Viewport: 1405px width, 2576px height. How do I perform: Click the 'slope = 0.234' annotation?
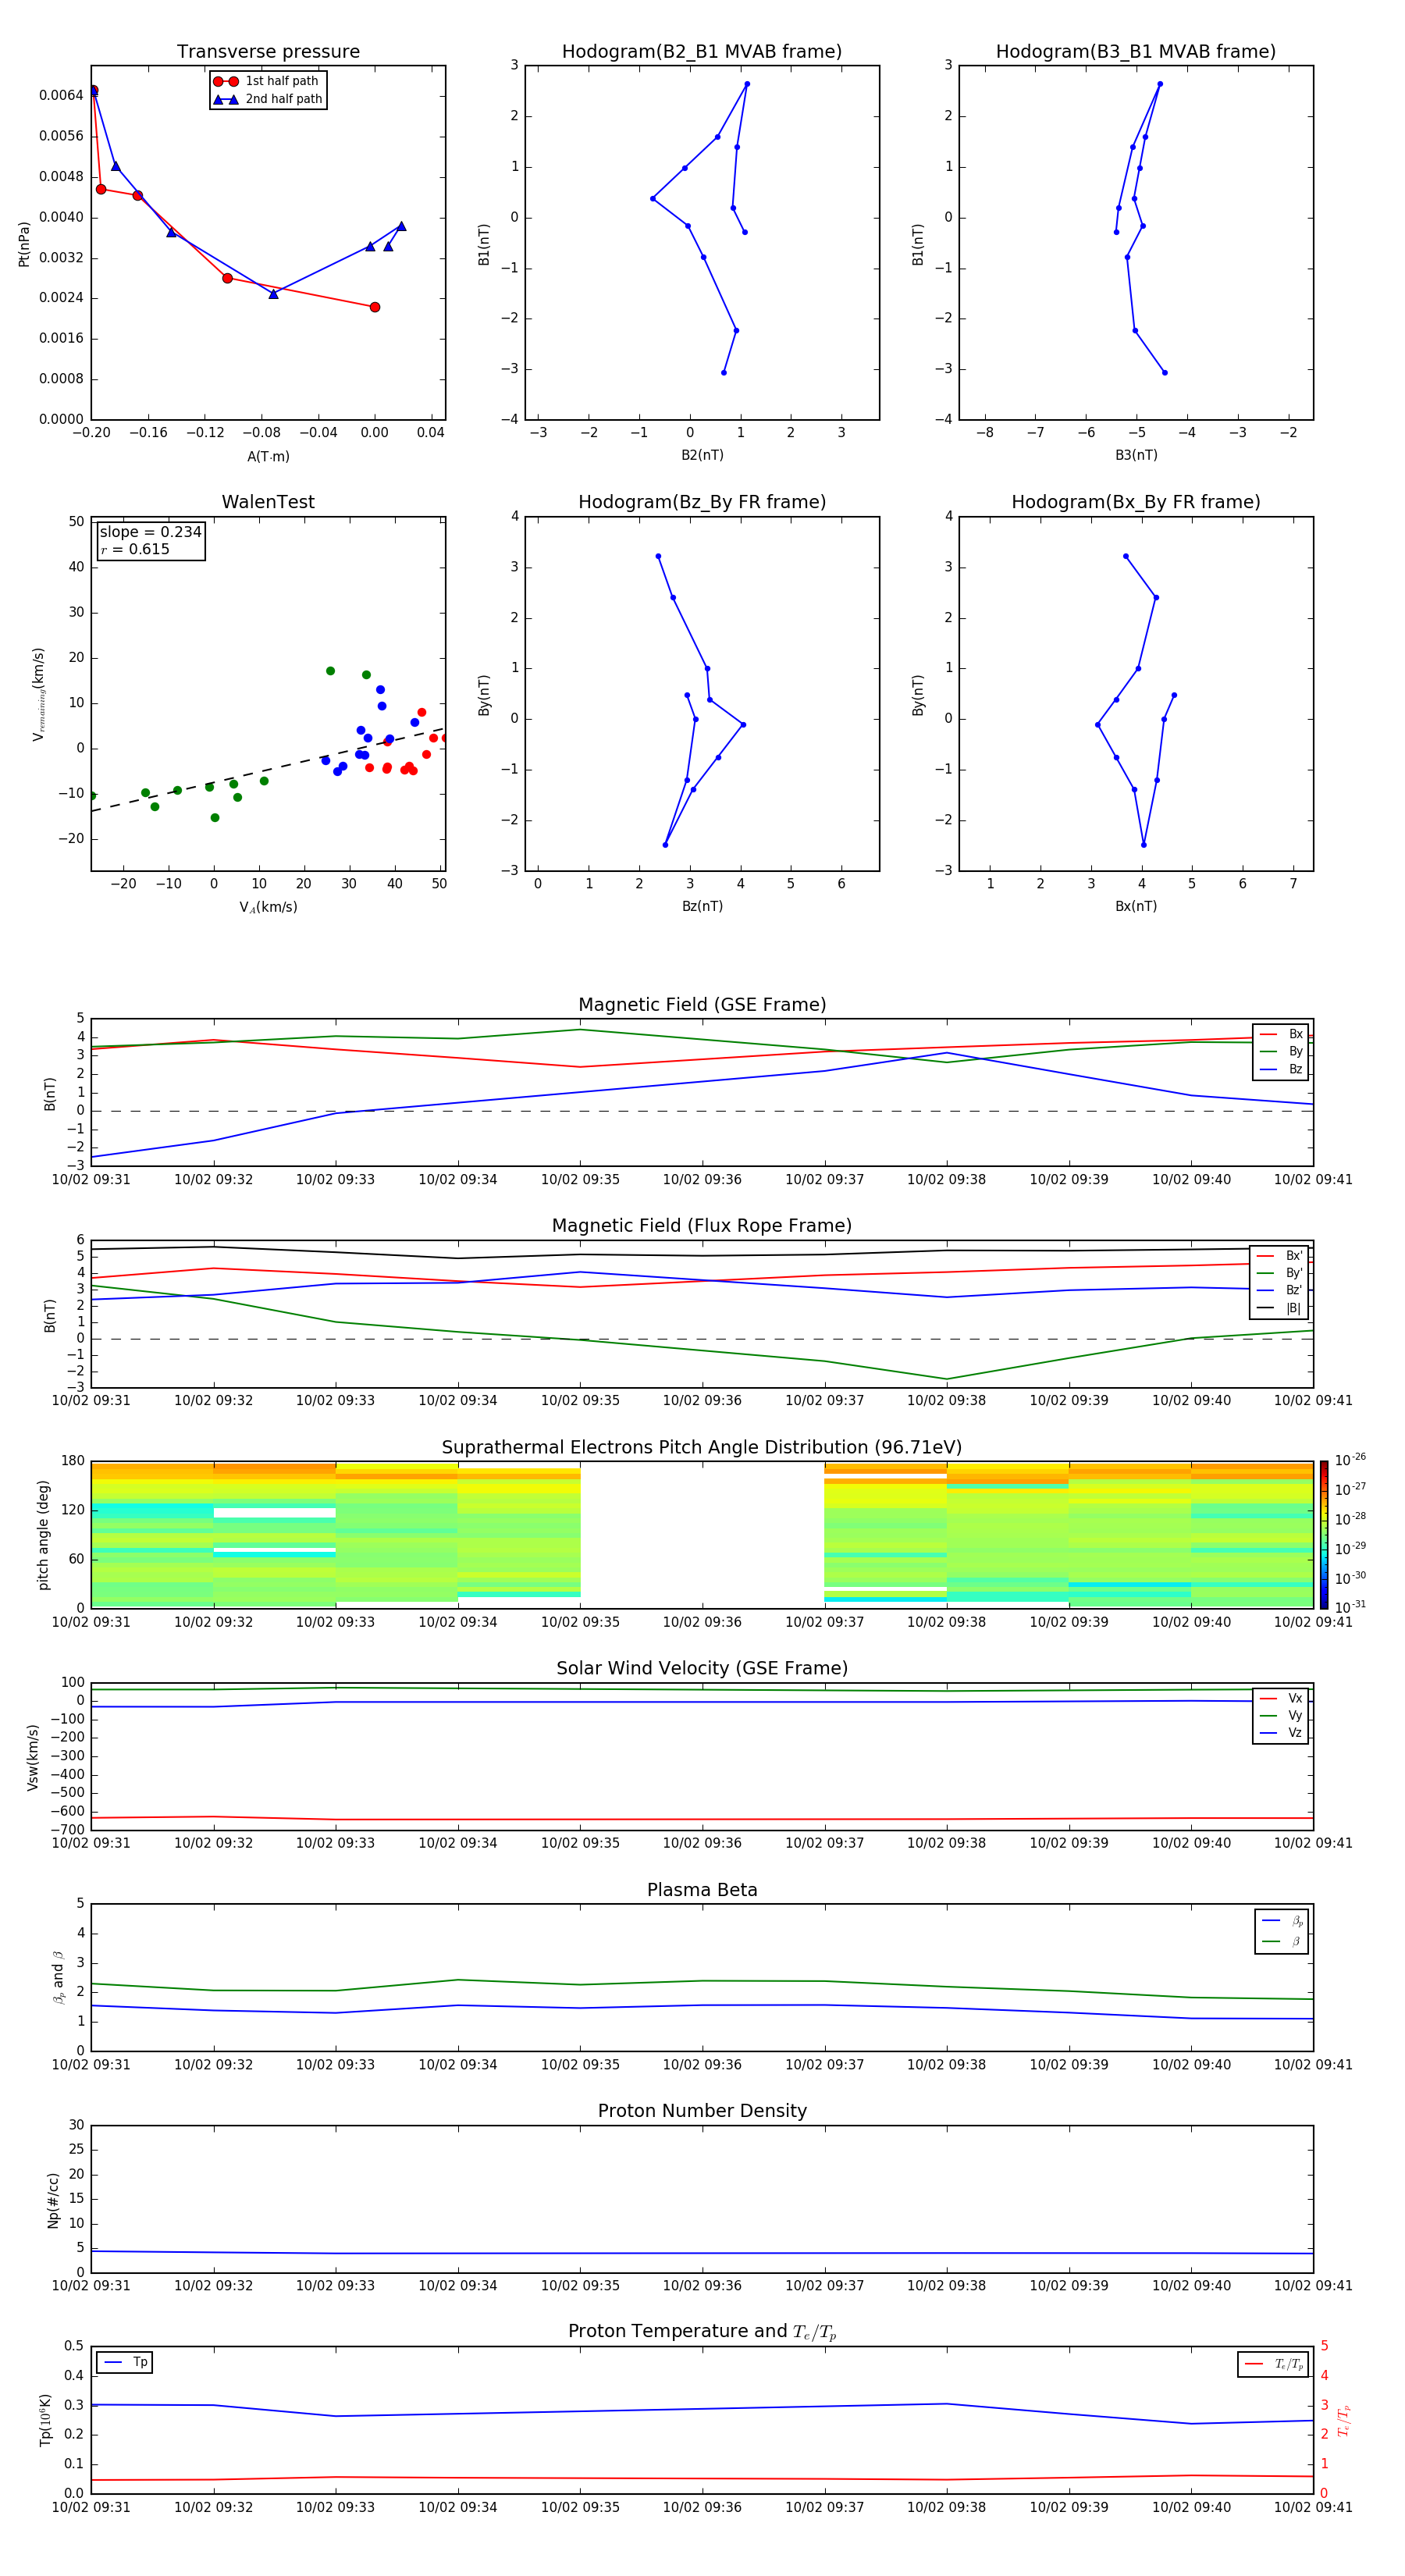[x=150, y=532]
